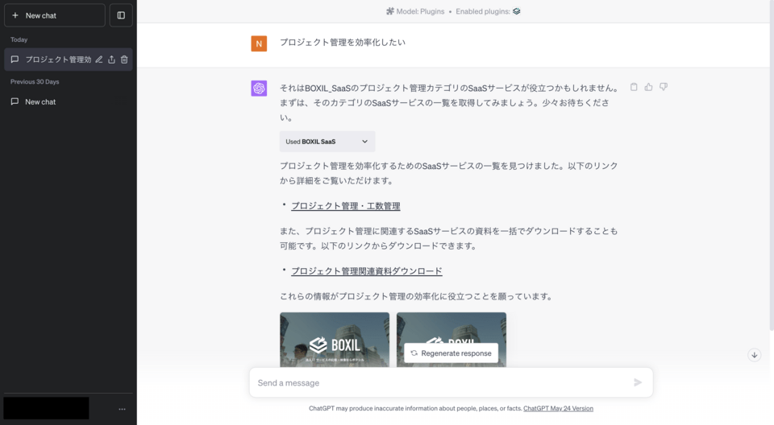This screenshot has width=774, height=425.
Task: Select the previous New chat conversation
Action: tap(40, 101)
